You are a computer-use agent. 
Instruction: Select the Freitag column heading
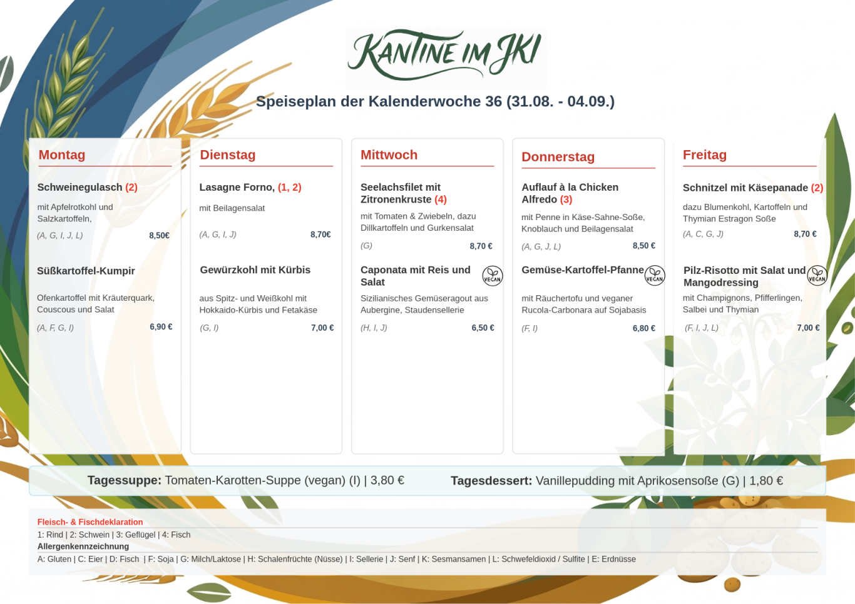705,155
